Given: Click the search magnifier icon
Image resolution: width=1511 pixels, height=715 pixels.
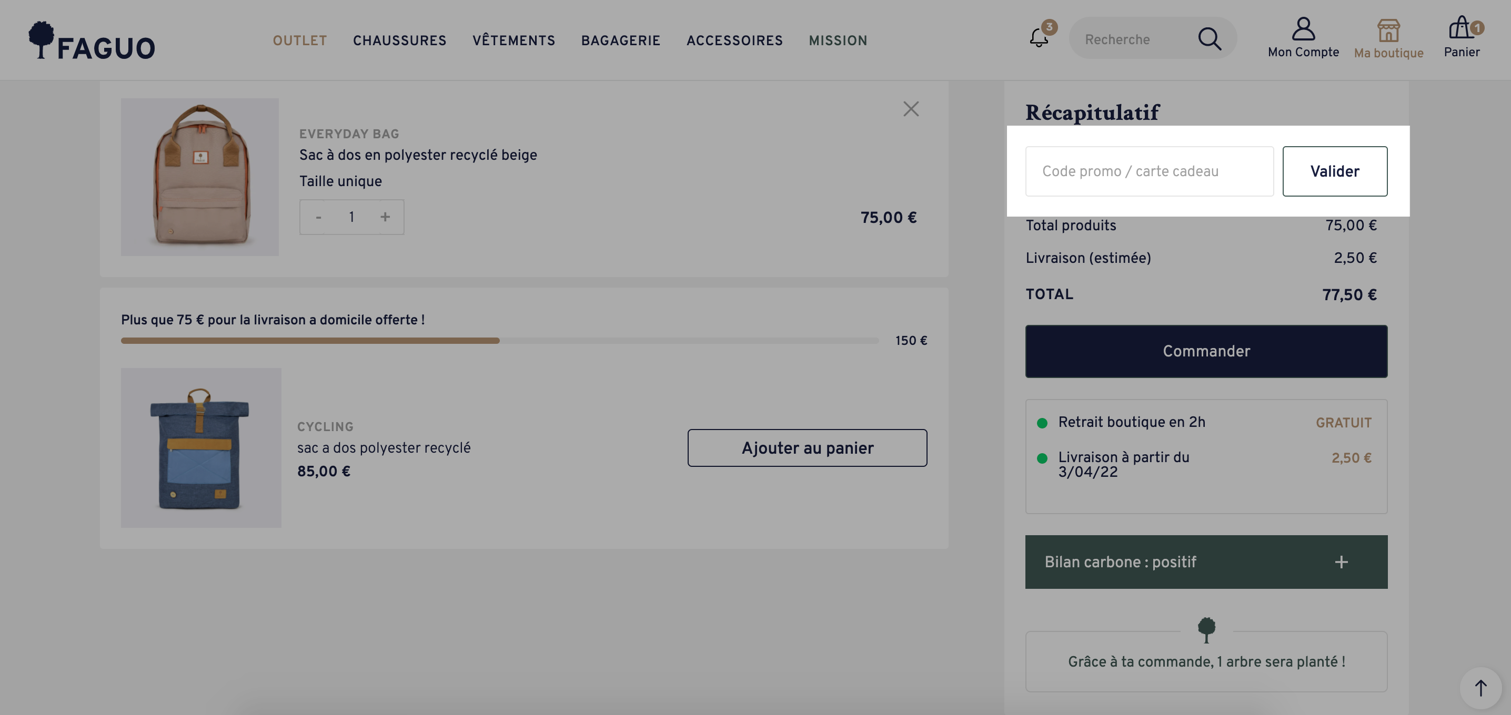Looking at the screenshot, I should click(x=1209, y=39).
